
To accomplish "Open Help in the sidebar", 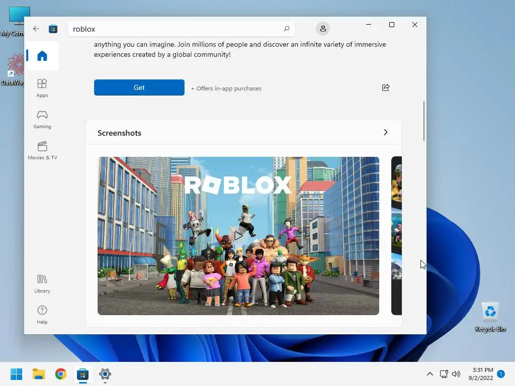I will click(x=42, y=315).
